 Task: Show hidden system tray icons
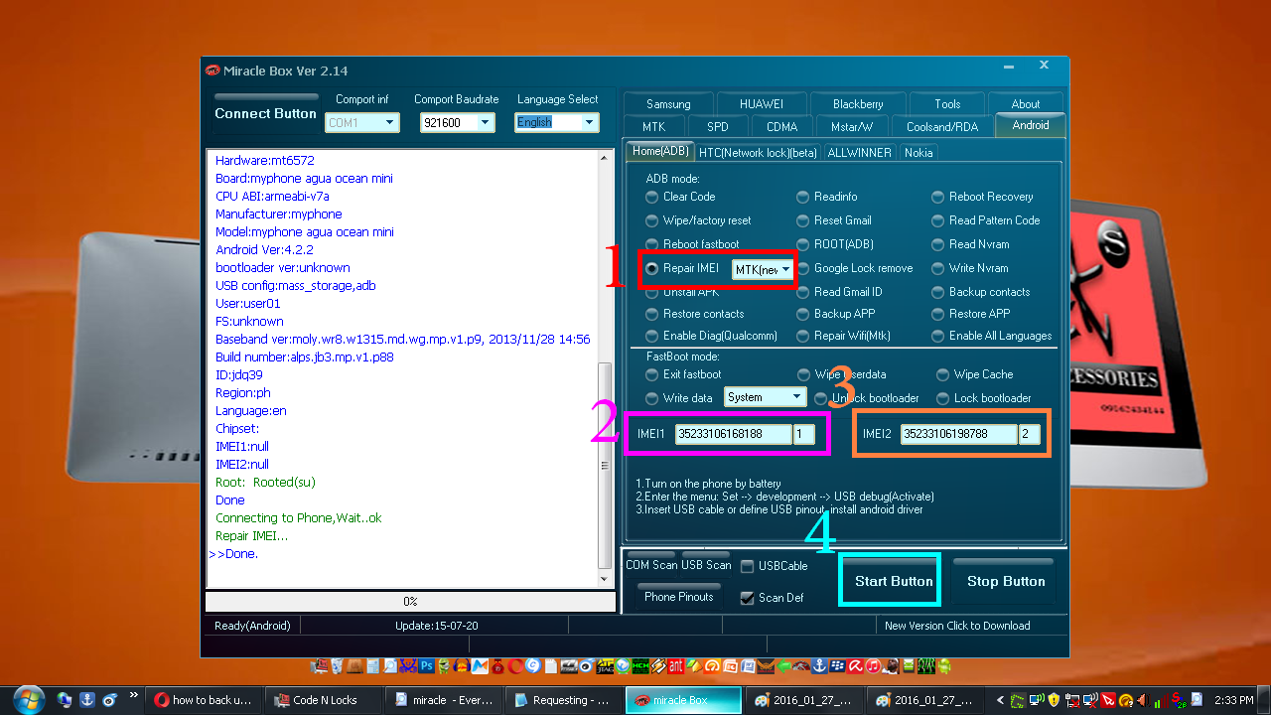1001,700
